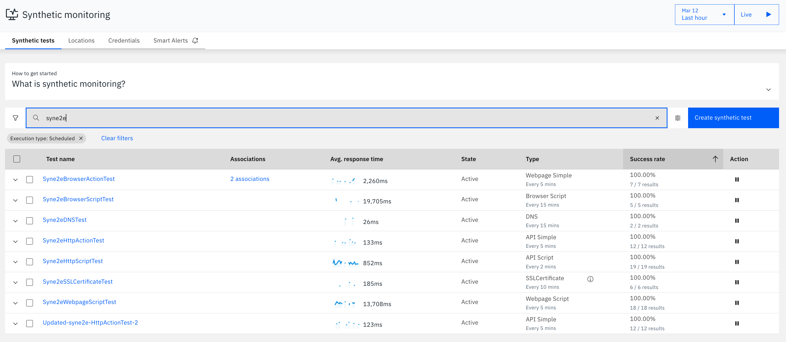Screen dimensions: 786x342
Task: Open the Syne2eBrowserActionTest link
Action: [79, 179]
